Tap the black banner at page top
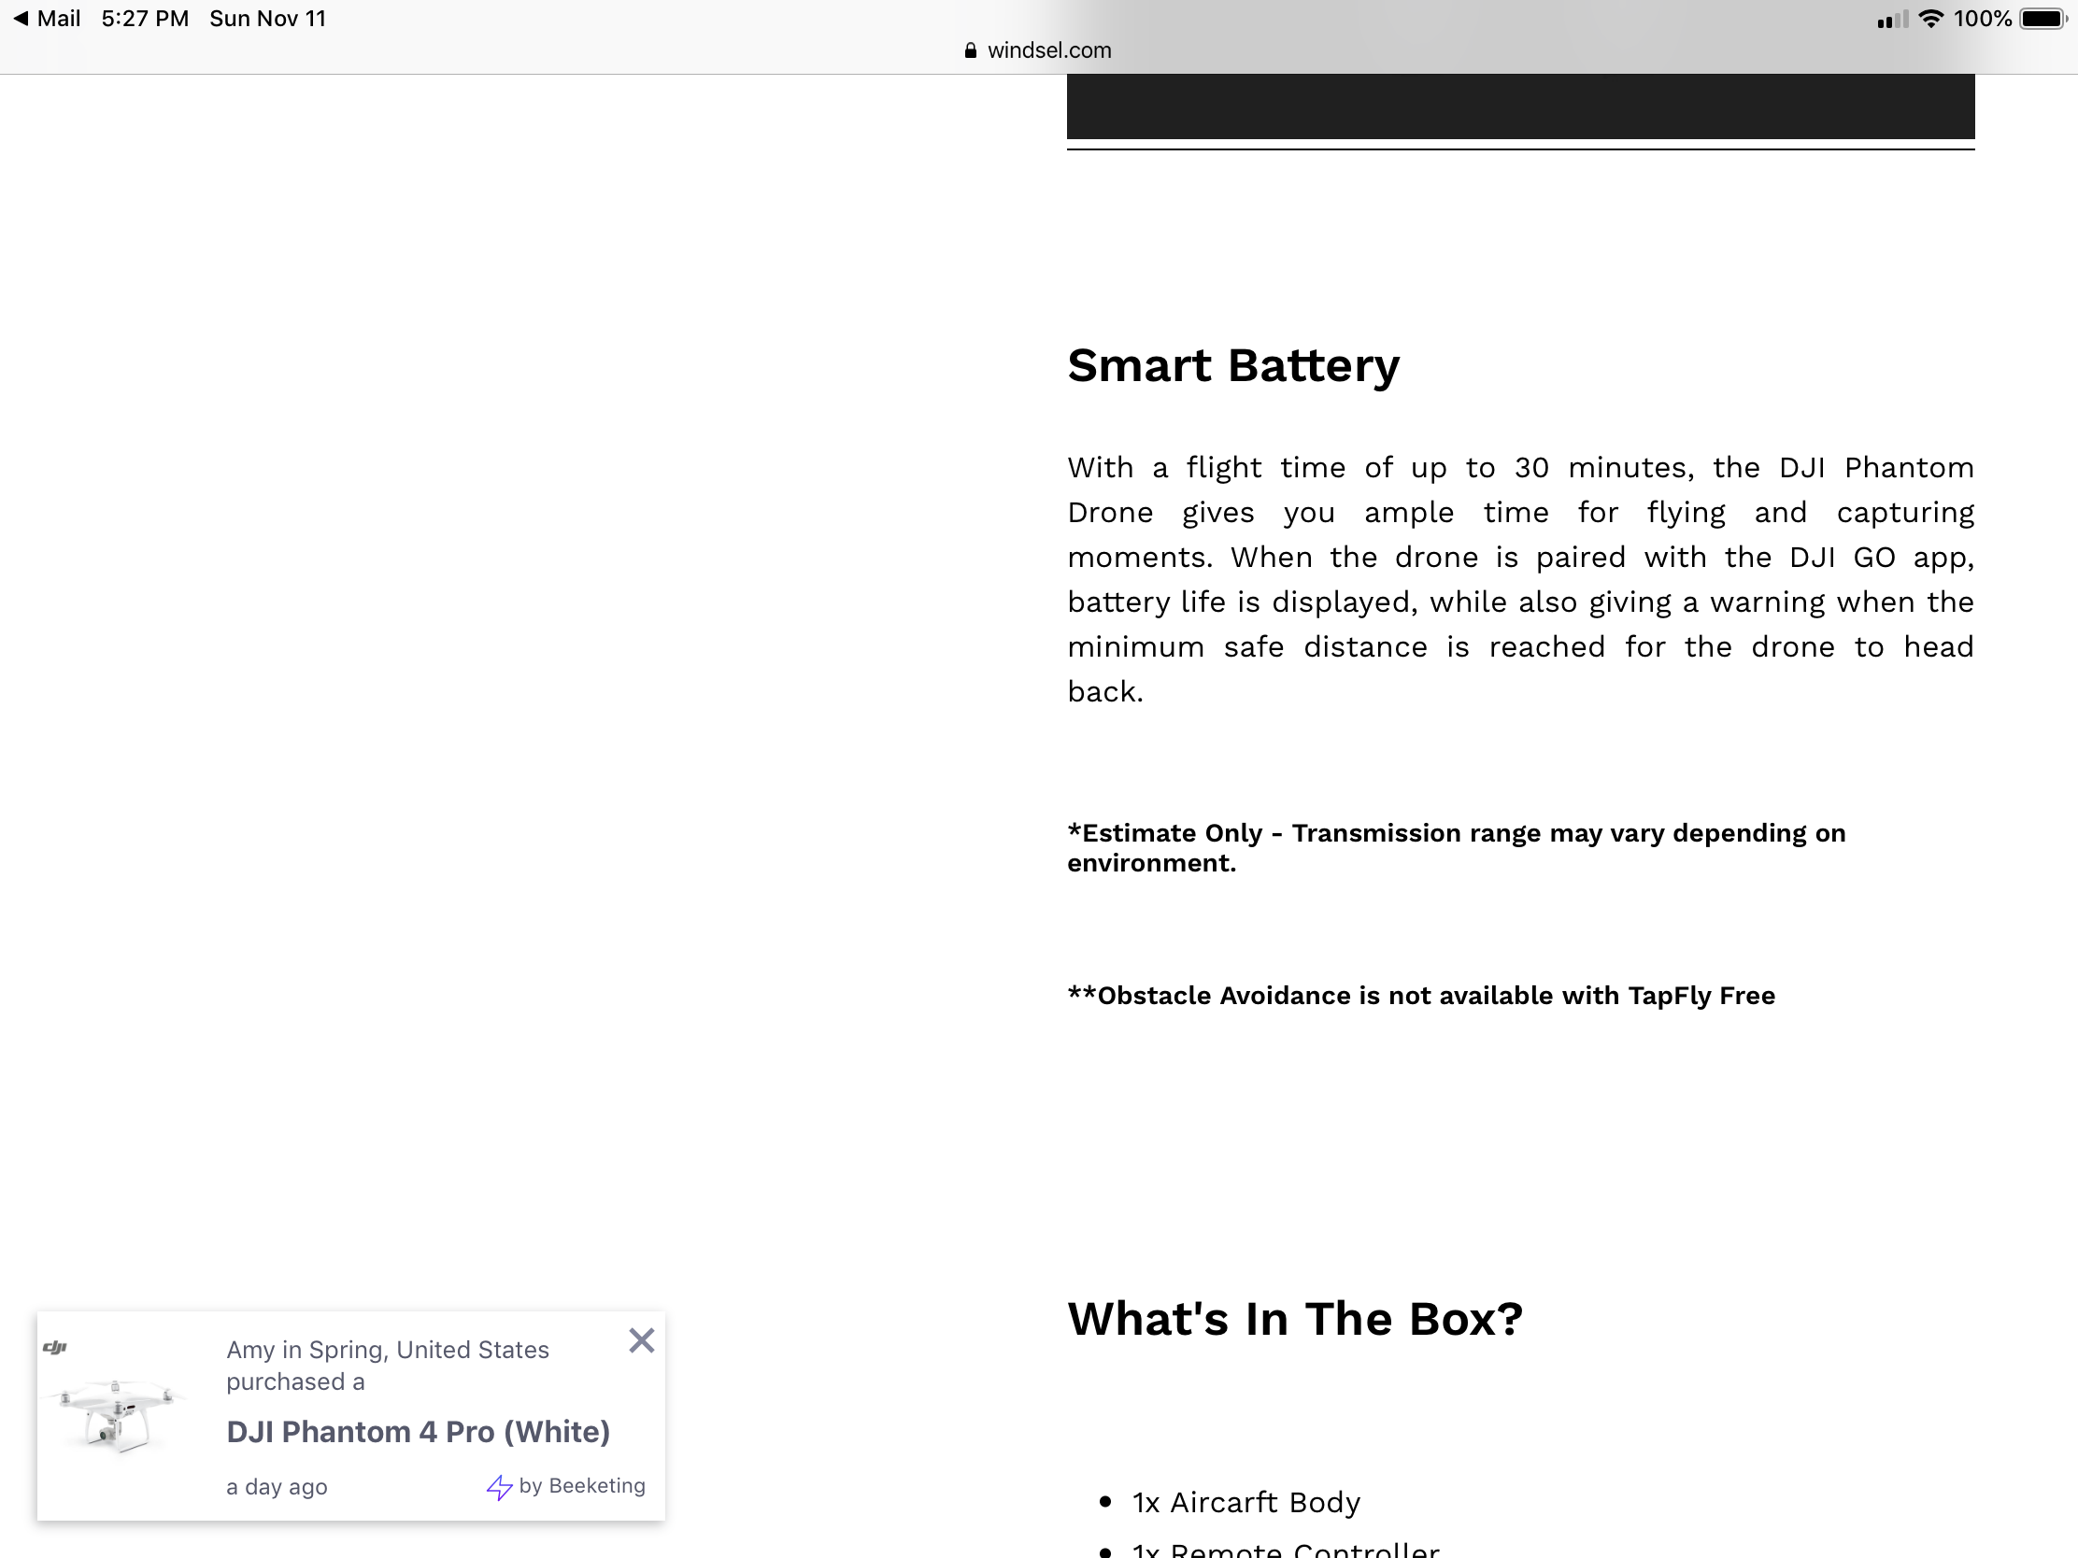Image resolution: width=2078 pixels, height=1558 pixels. [1520, 106]
